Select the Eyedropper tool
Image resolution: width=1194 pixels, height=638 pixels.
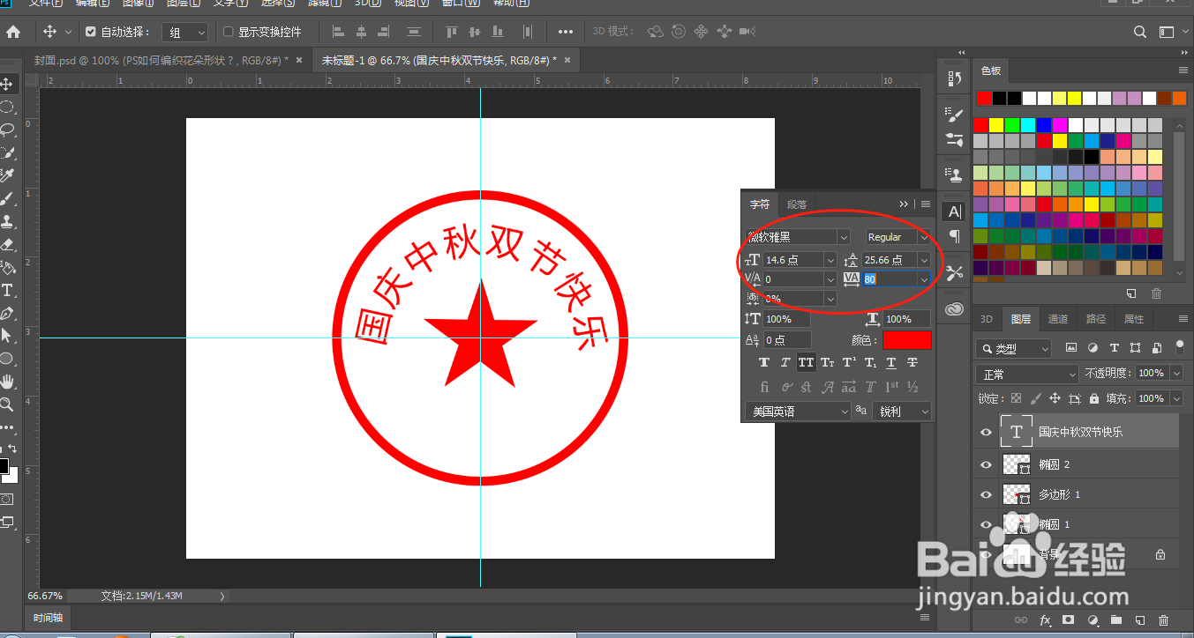tap(7, 175)
